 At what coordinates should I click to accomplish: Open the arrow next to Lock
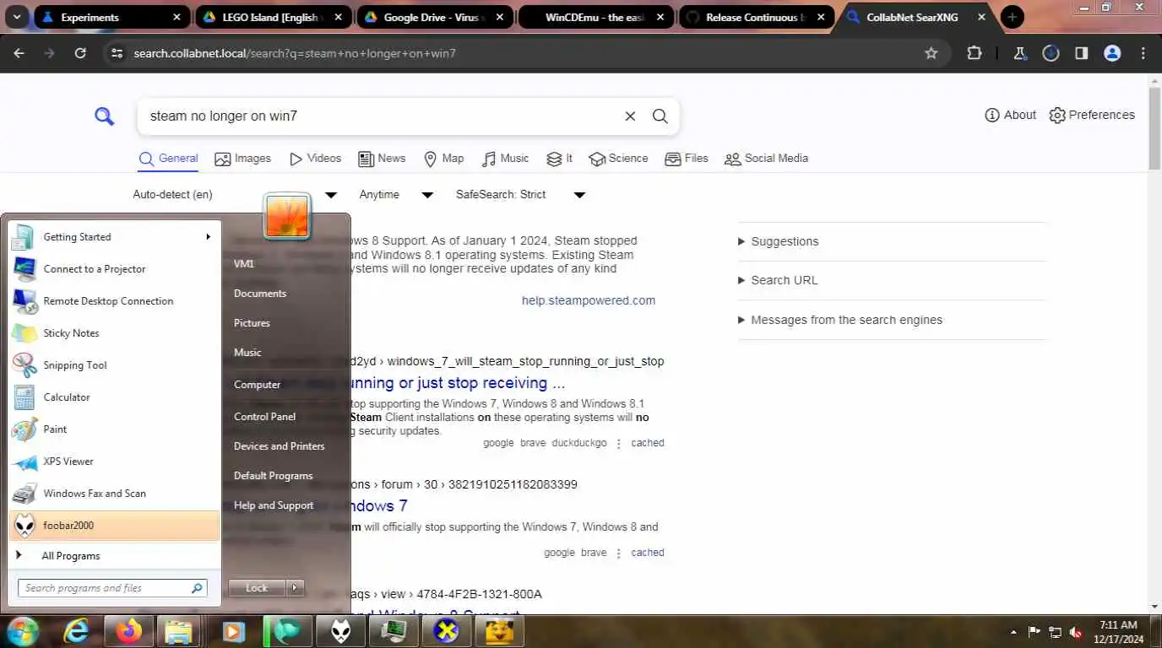click(x=295, y=588)
